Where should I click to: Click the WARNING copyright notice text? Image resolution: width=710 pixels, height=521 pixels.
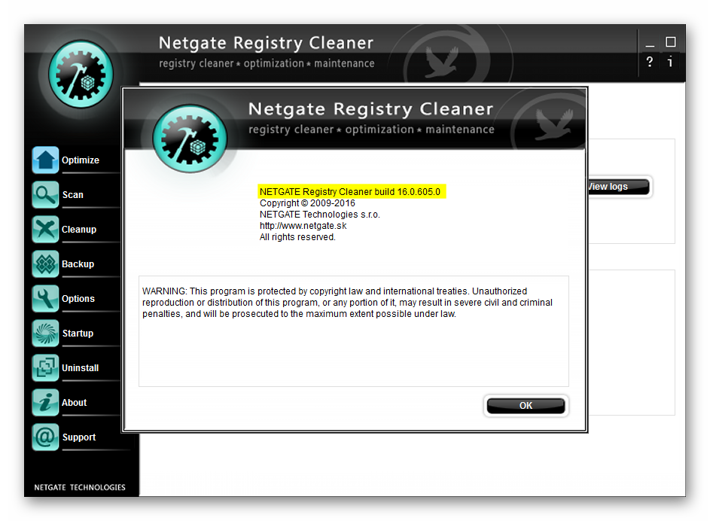[347, 303]
